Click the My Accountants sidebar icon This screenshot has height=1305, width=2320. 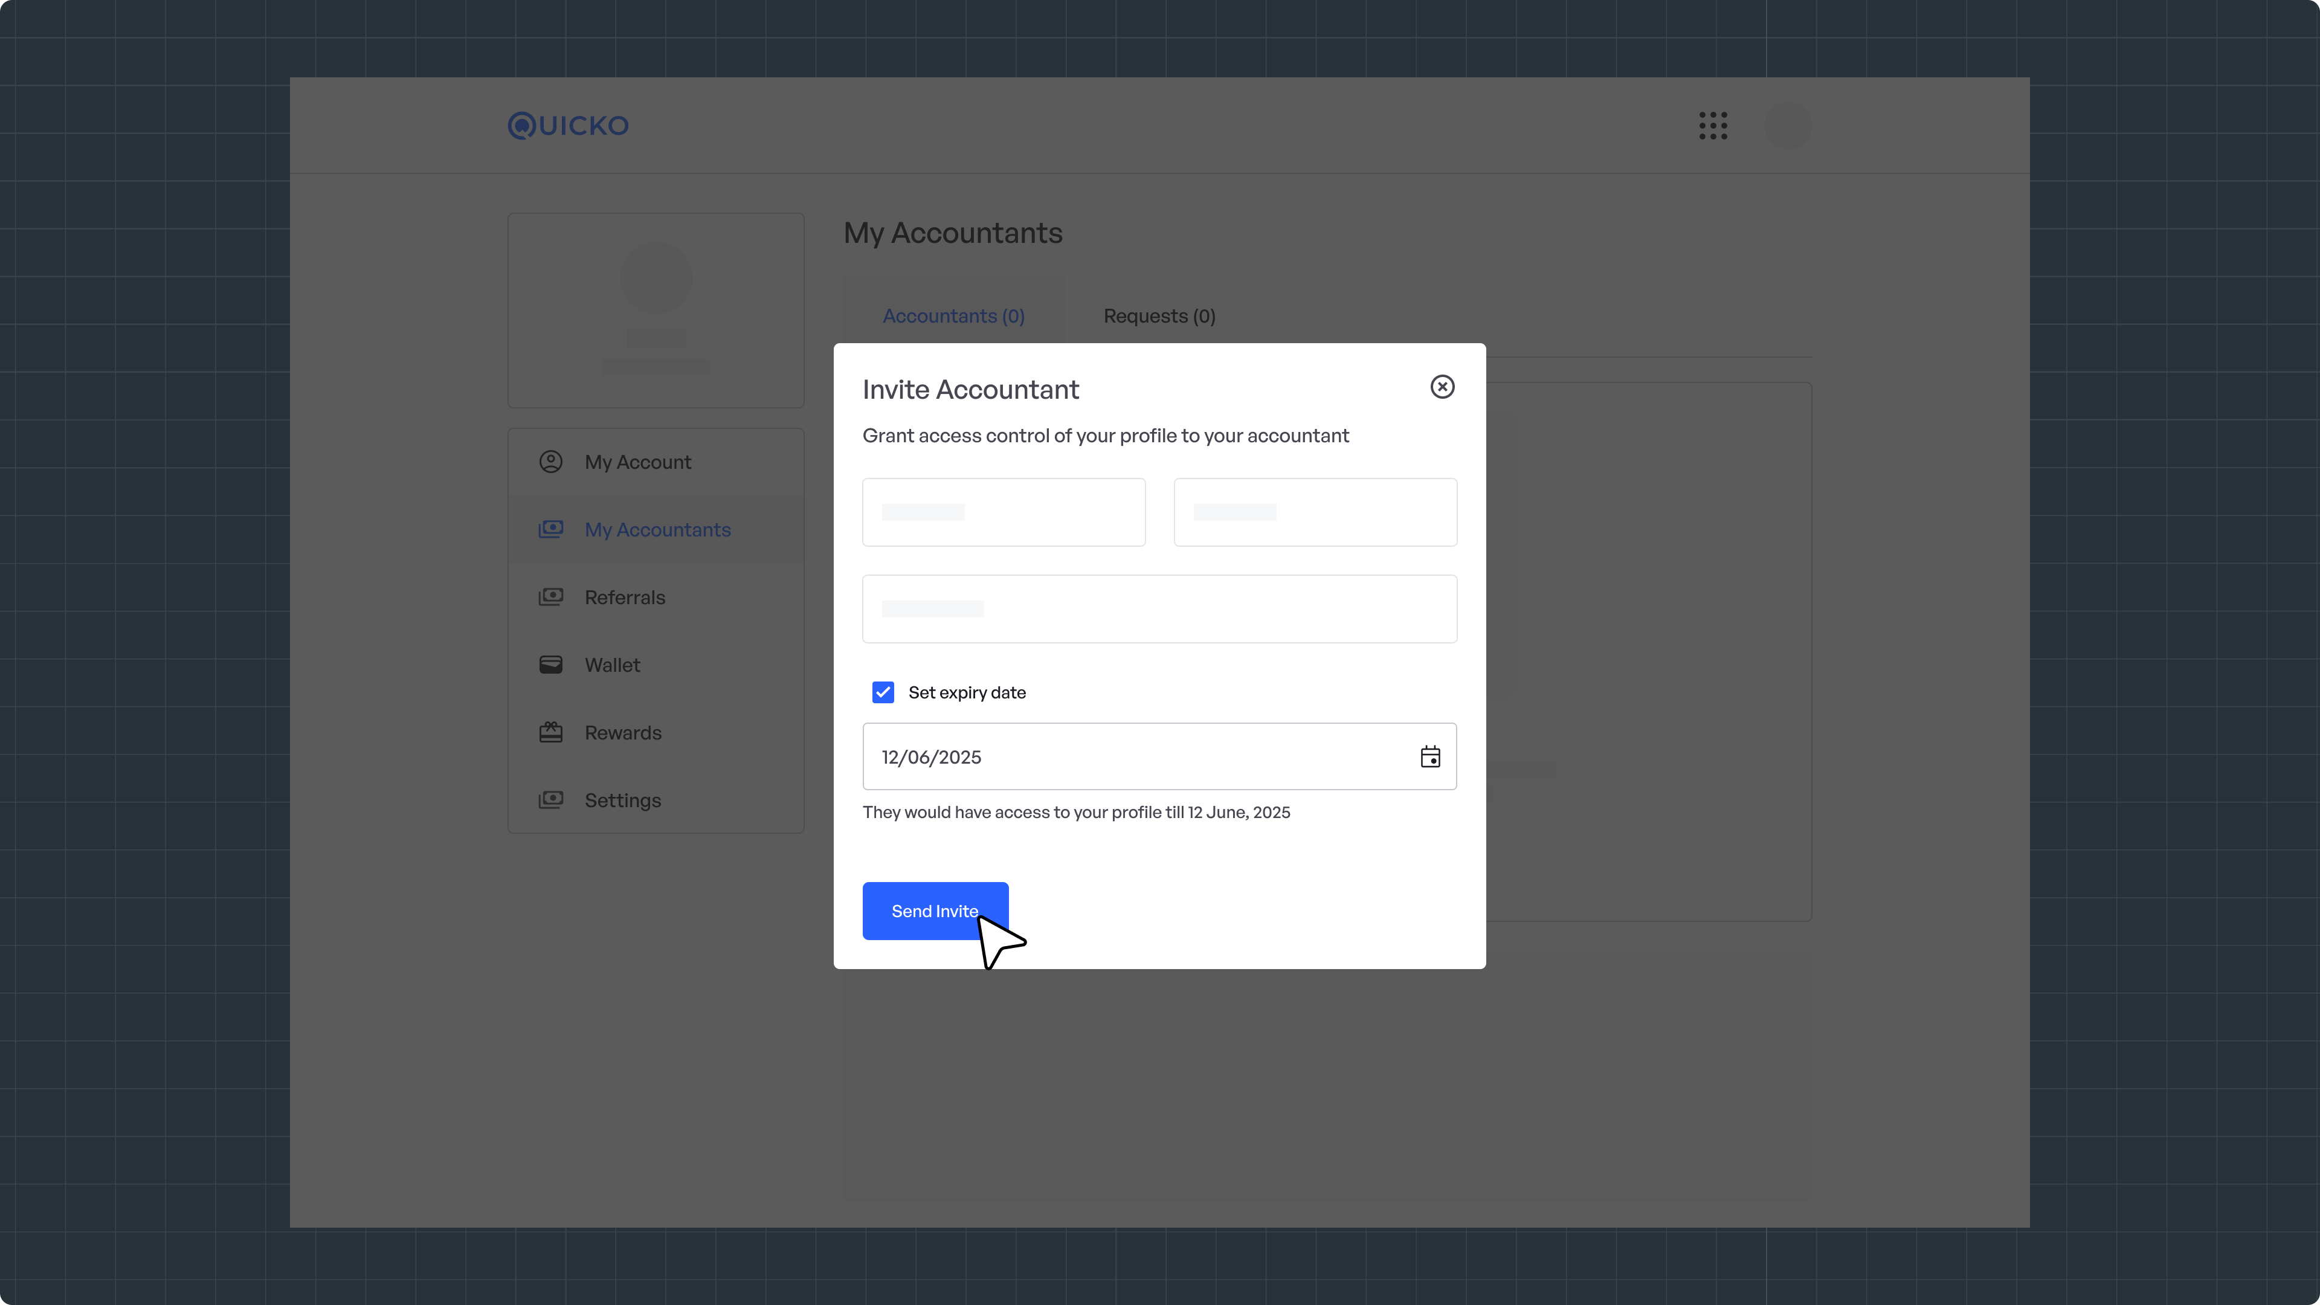pyautogui.click(x=551, y=529)
